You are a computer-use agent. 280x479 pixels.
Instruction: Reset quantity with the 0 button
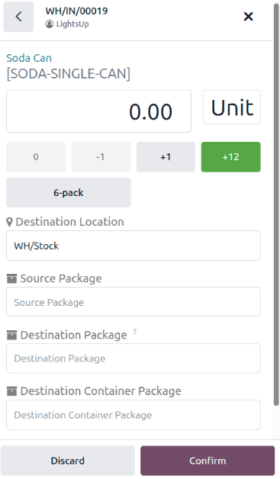pyautogui.click(x=36, y=157)
